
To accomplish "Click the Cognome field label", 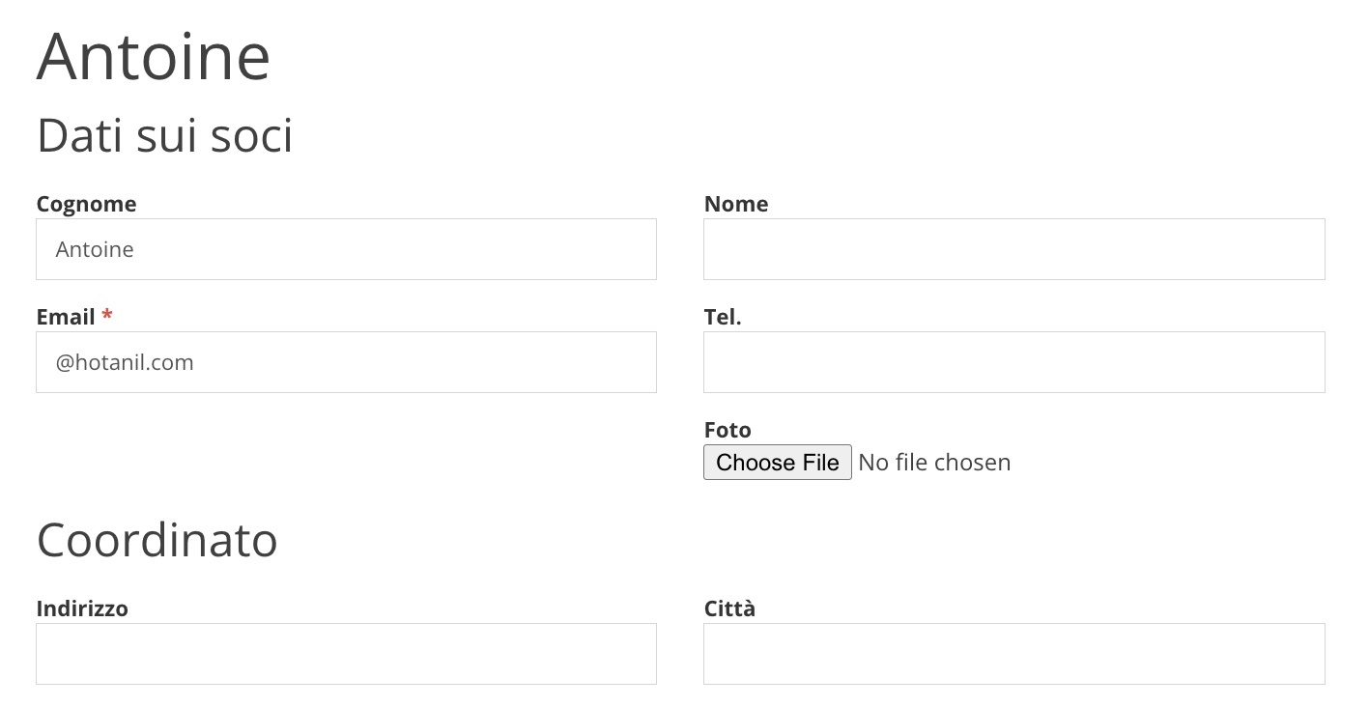I will 86,204.
